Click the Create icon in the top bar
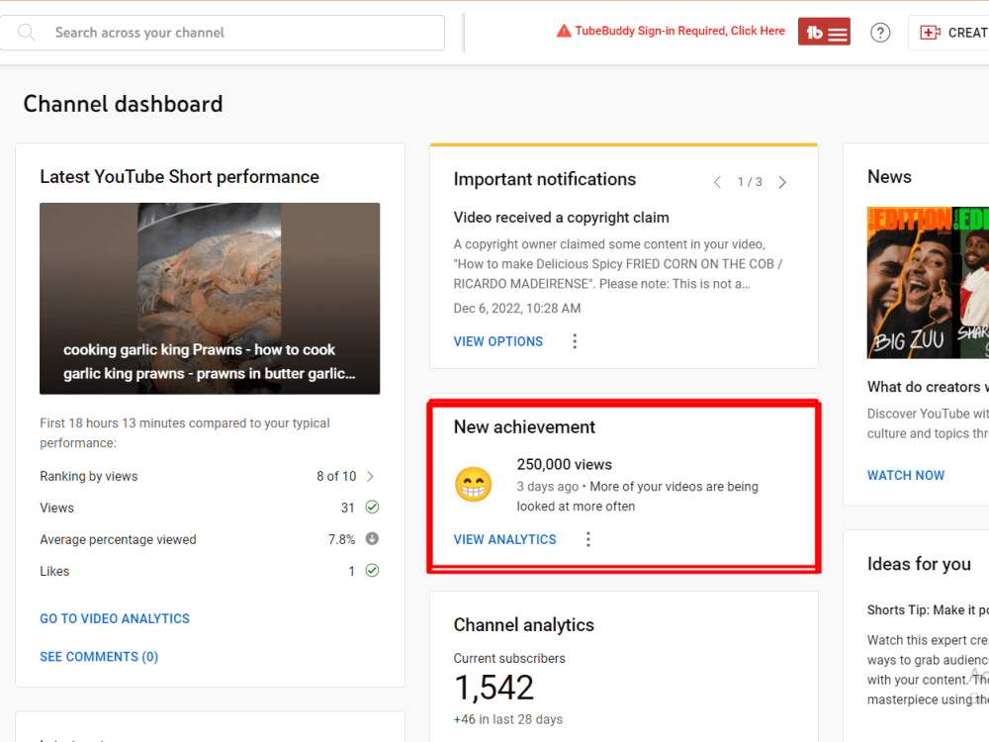The width and height of the screenshot is (989, 742). (x=930, y=32)
